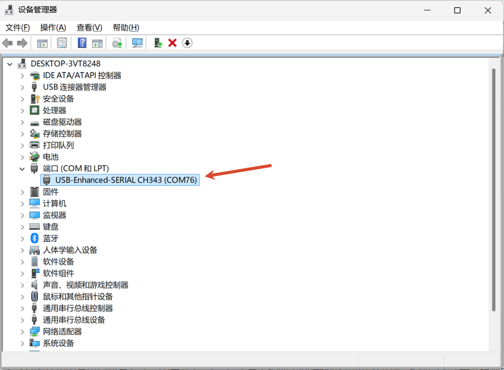Open the 操作(A) menu
Viewport: 504px width, 370px height.
point(53,27)
